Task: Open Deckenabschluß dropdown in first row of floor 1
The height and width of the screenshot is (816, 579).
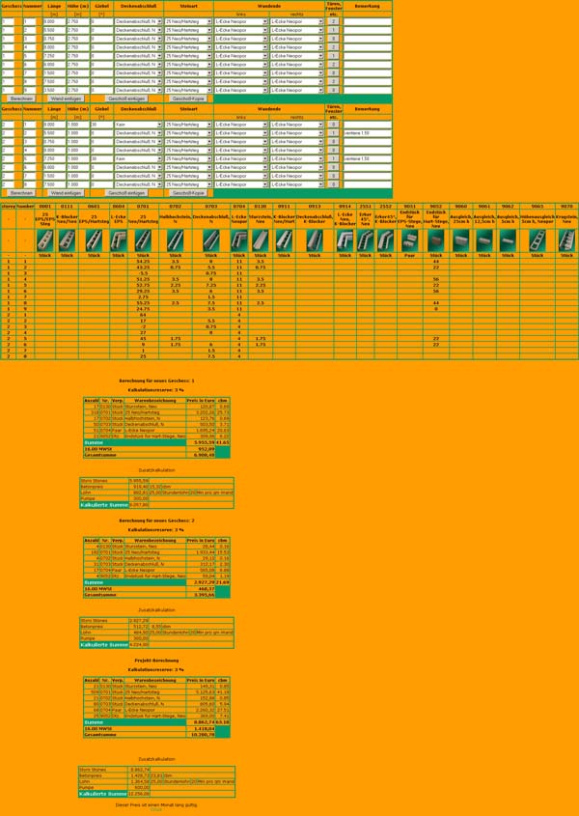Action: (136, 21)
